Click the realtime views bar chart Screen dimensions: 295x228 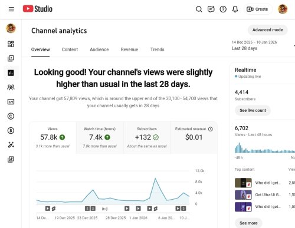[x=265, y=148]
